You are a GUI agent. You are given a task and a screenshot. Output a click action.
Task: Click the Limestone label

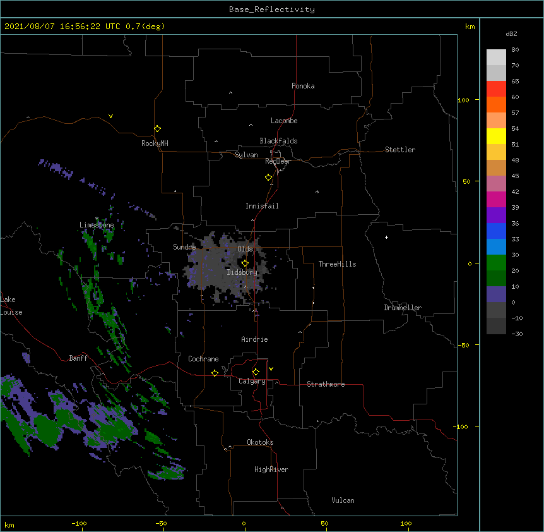pyautogui.click(x=97, y=225)
